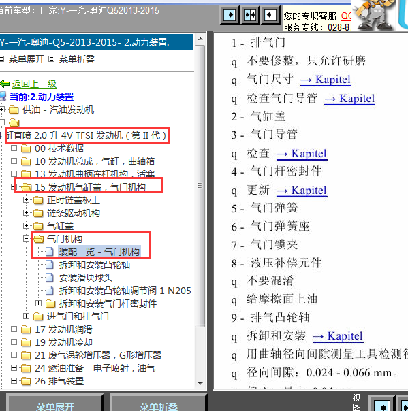Click folder icon beside 气缸盖
The image size is (408, 411).
[x=38, y=226]
